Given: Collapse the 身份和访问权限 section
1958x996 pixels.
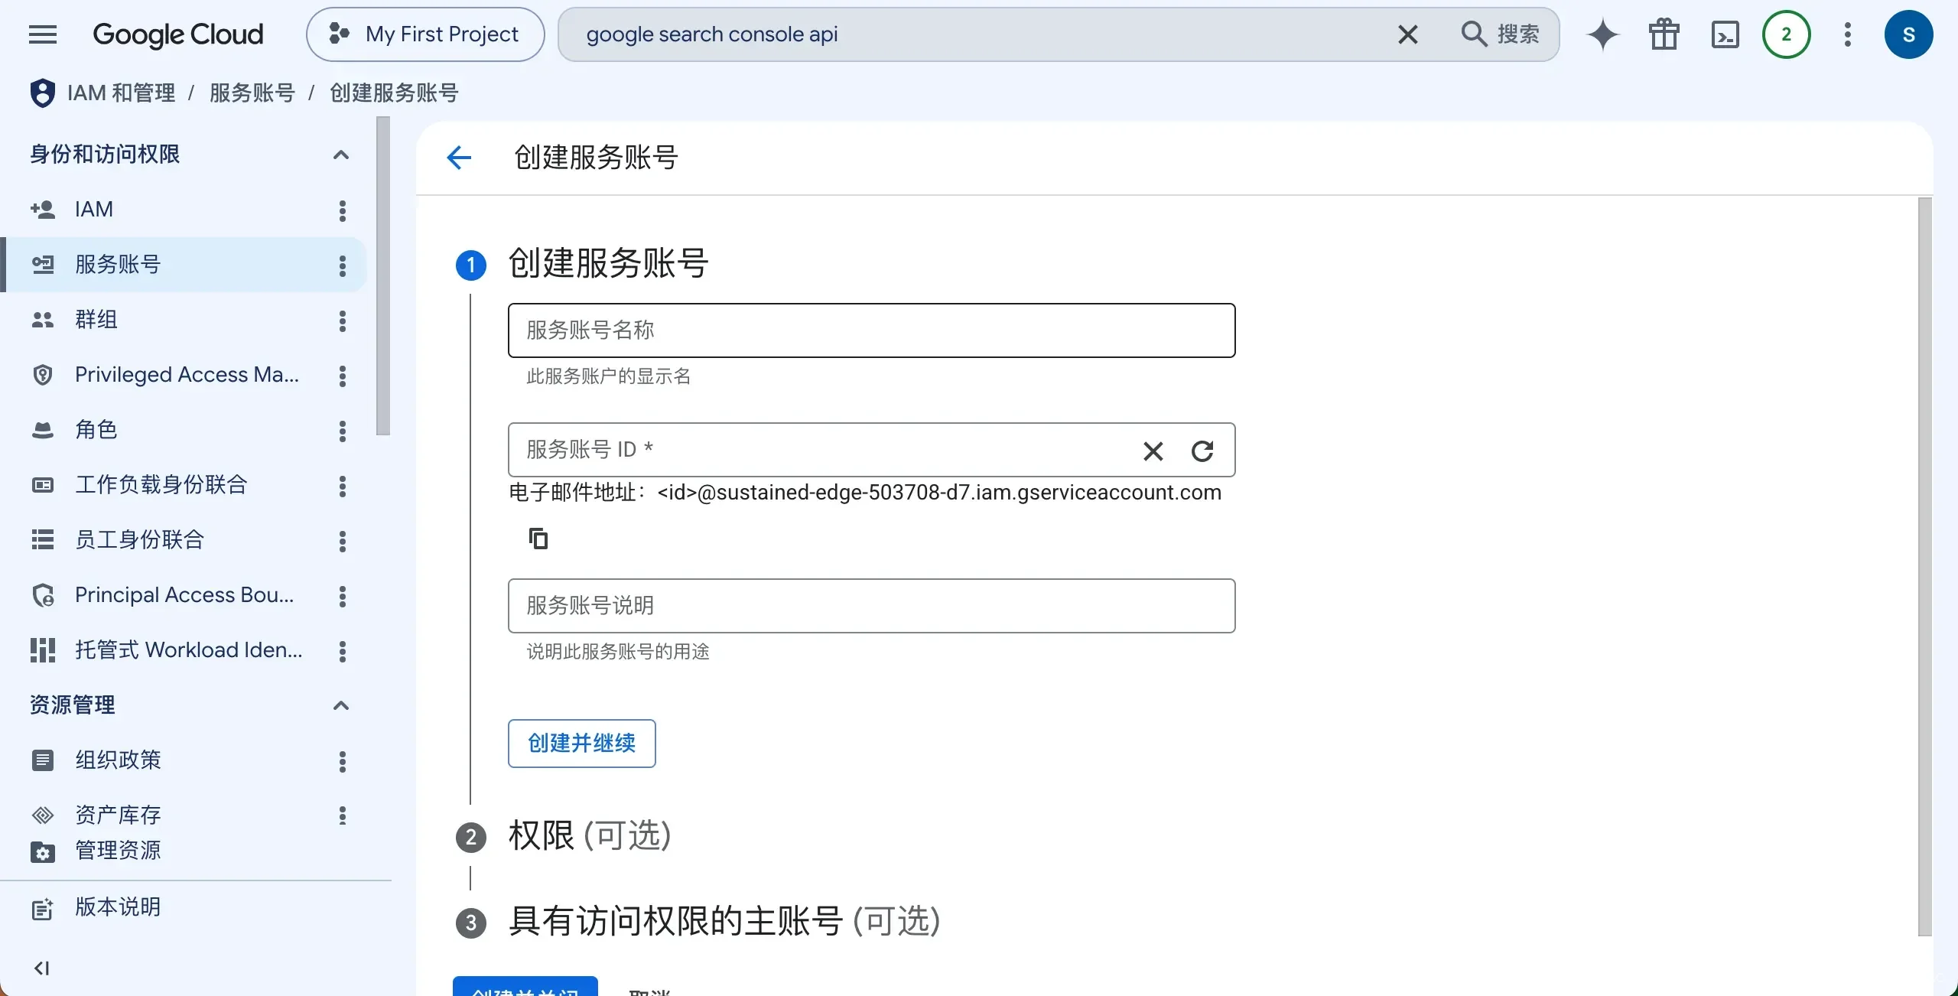Looking at the screenshot, I should point(341,155).
